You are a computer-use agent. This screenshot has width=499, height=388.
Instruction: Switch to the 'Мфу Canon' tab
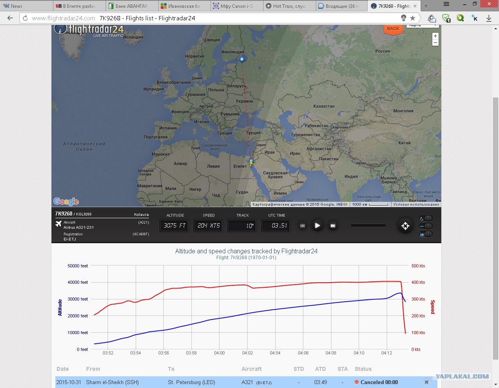click(x=237, y=6)
